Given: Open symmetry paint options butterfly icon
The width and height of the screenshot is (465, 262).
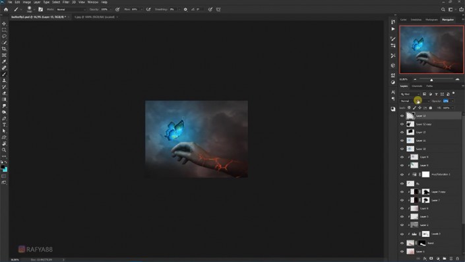Looking at the screenshot, I should (x=218, y=9).
